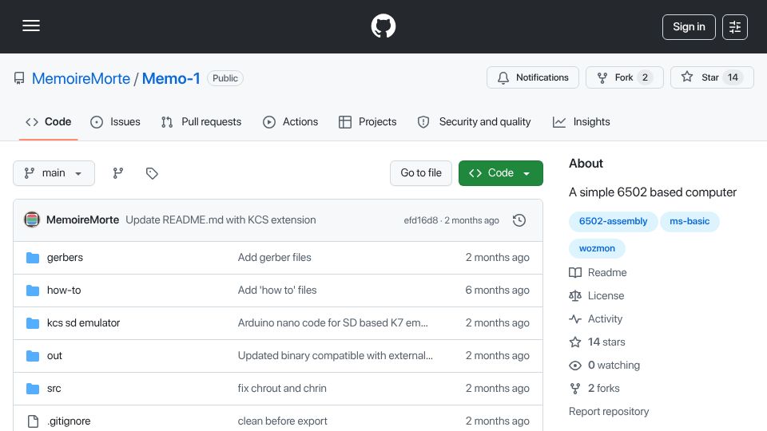Switch to the Issues tab
Screen dimensions: 767x431
click(x=115, y=121)
